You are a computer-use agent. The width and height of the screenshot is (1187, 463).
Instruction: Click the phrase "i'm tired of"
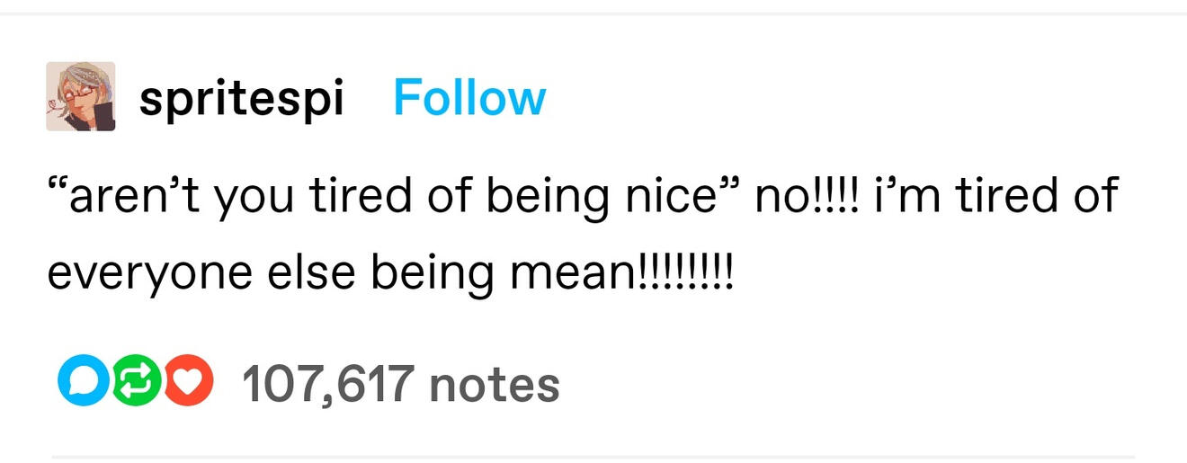[x=995, y=197]
